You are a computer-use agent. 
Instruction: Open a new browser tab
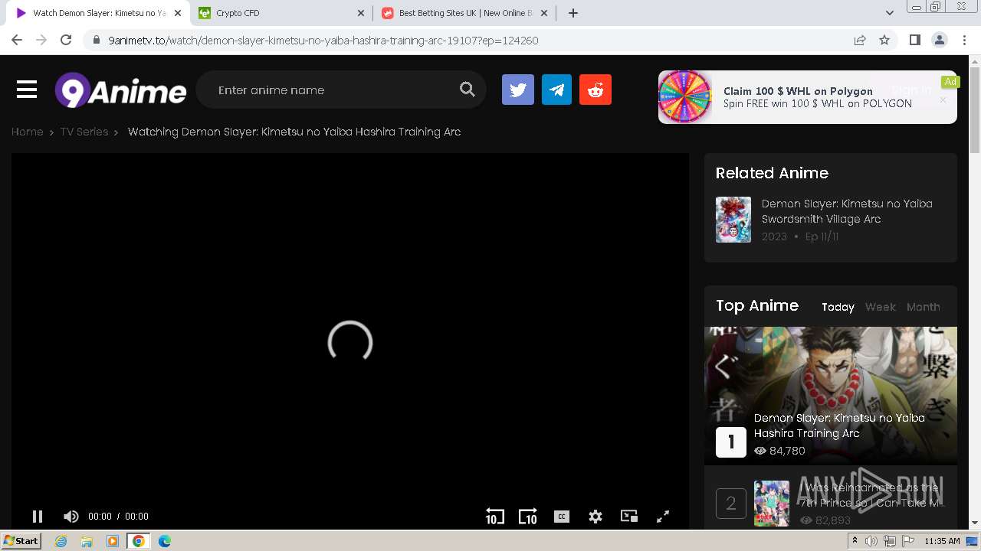[573, 13]
